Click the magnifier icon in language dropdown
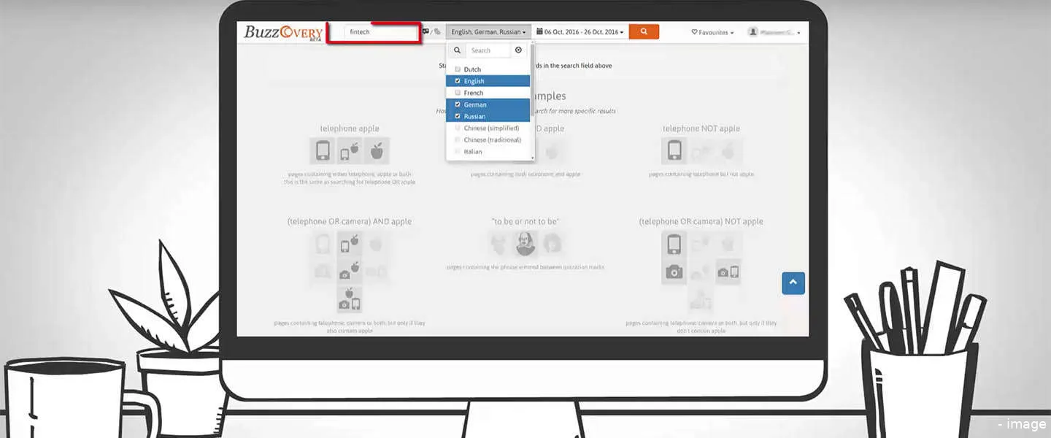This screenshot has width=1051, height=438. click(x=457, y=50)
